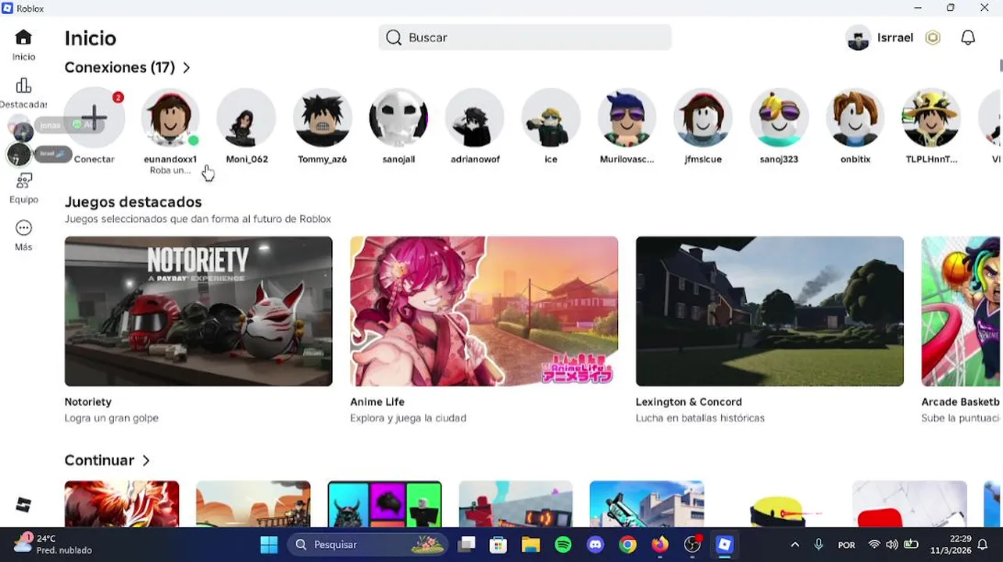Open Spotify from the taskbar
Image resolution: width=1003 pixels, height=562 pixels.
[563, 545]
